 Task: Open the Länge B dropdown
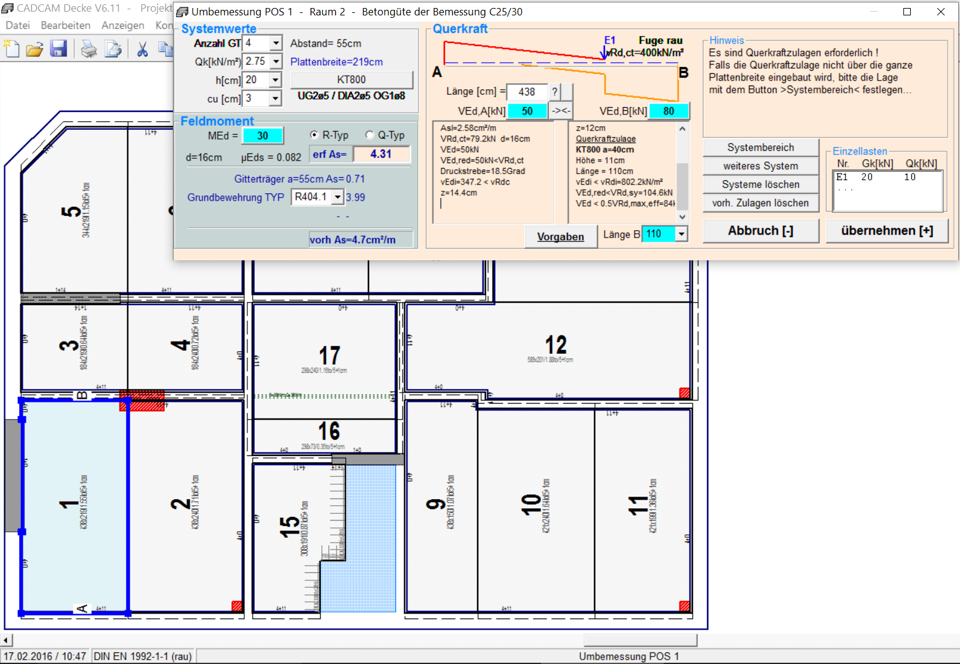coord(681,234)
